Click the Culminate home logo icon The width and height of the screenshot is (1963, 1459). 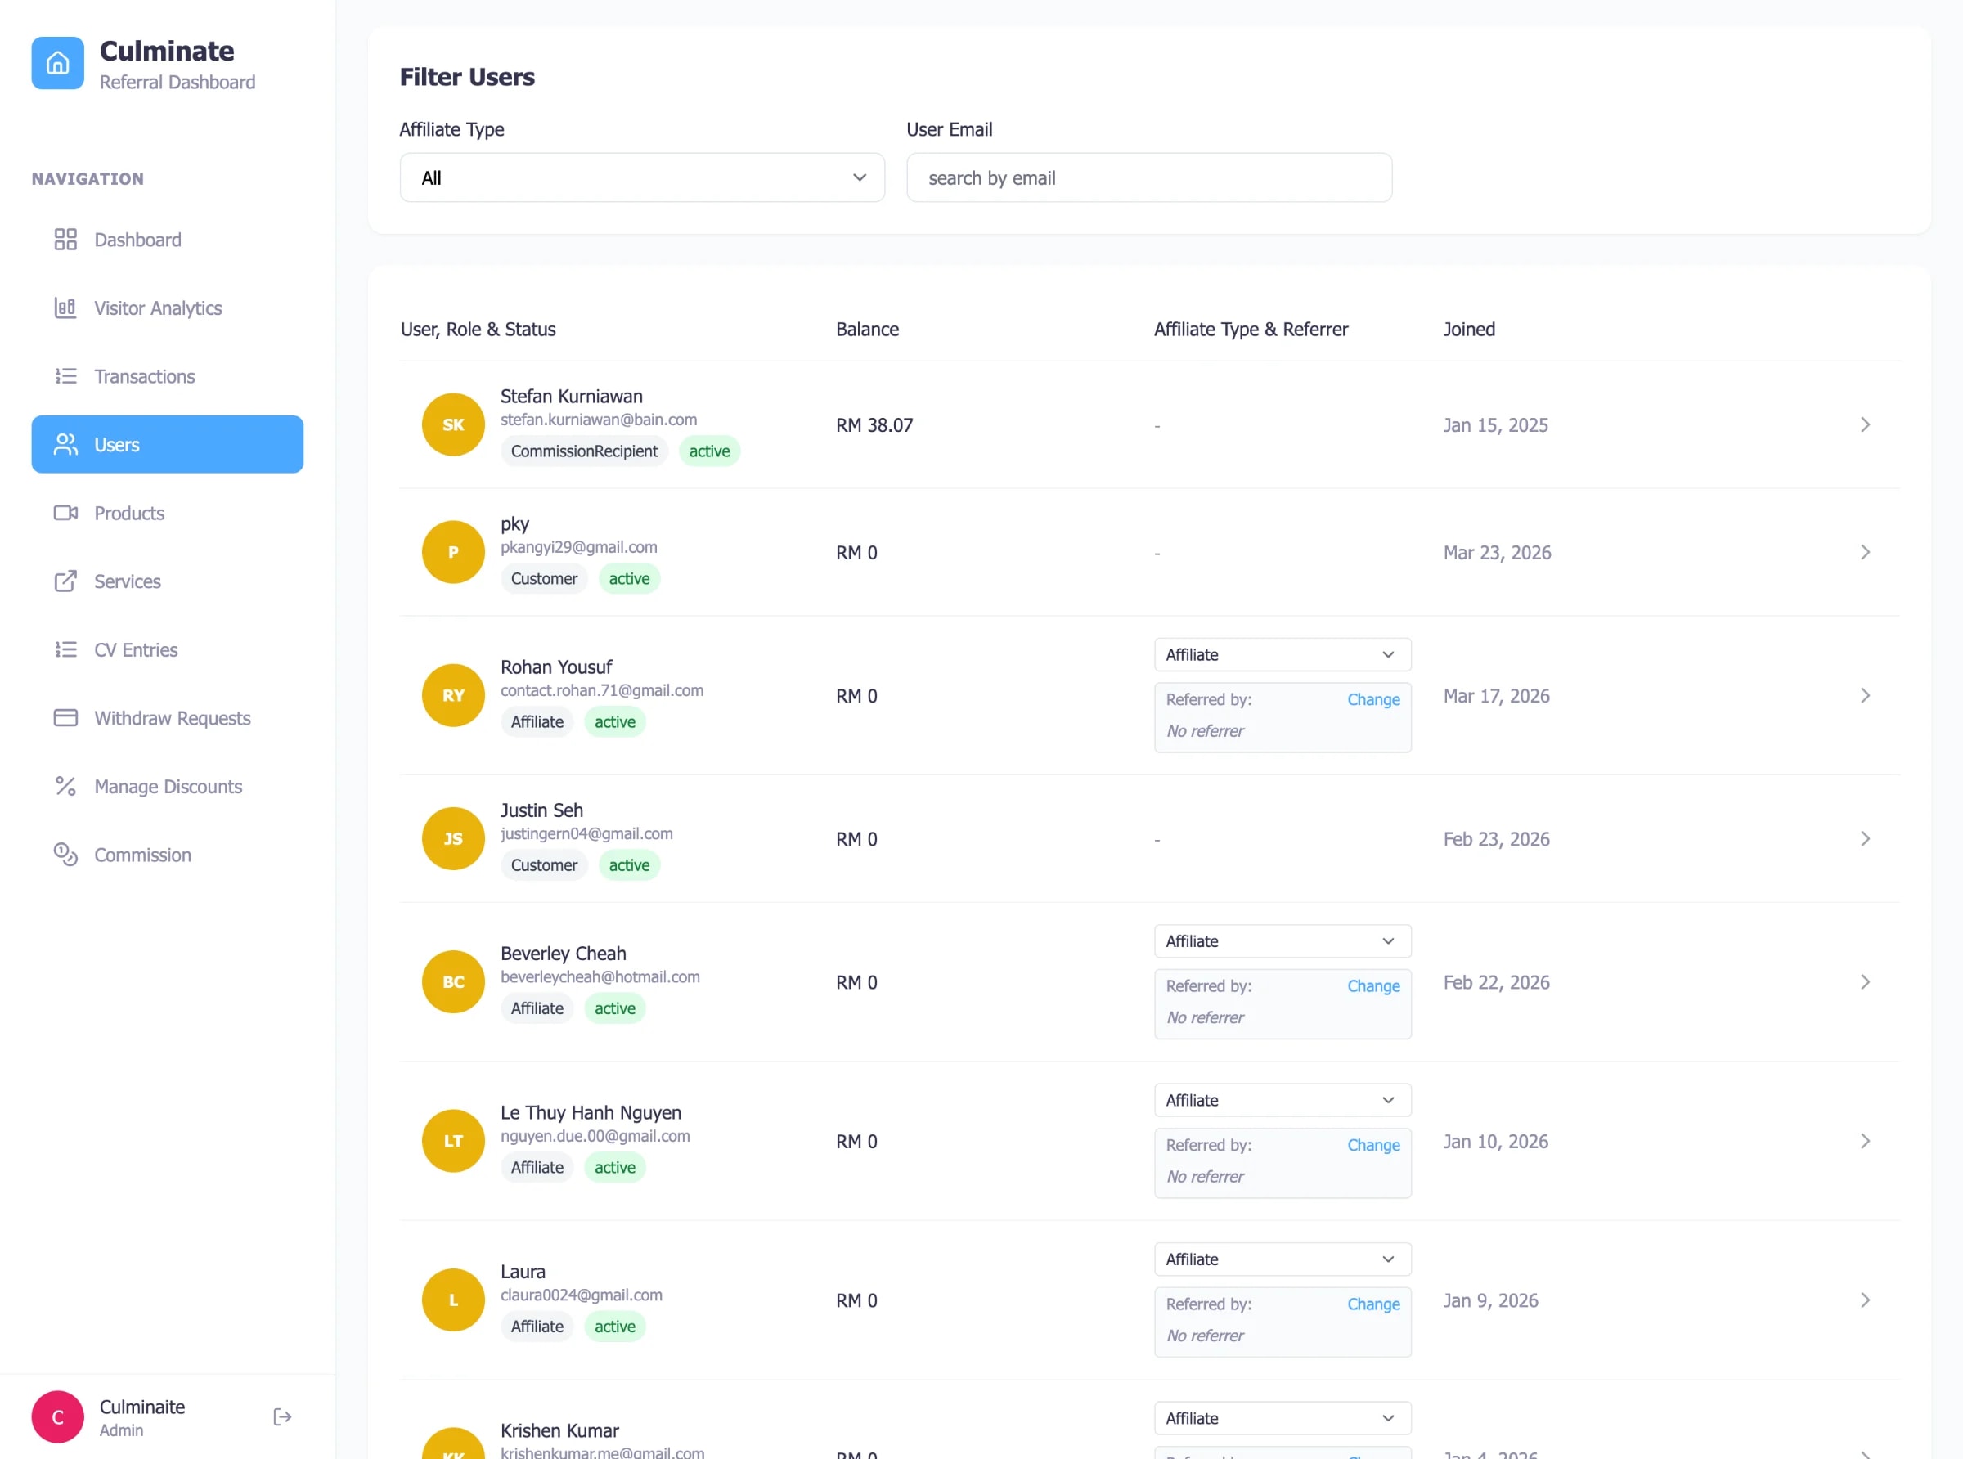click(57, 63)
